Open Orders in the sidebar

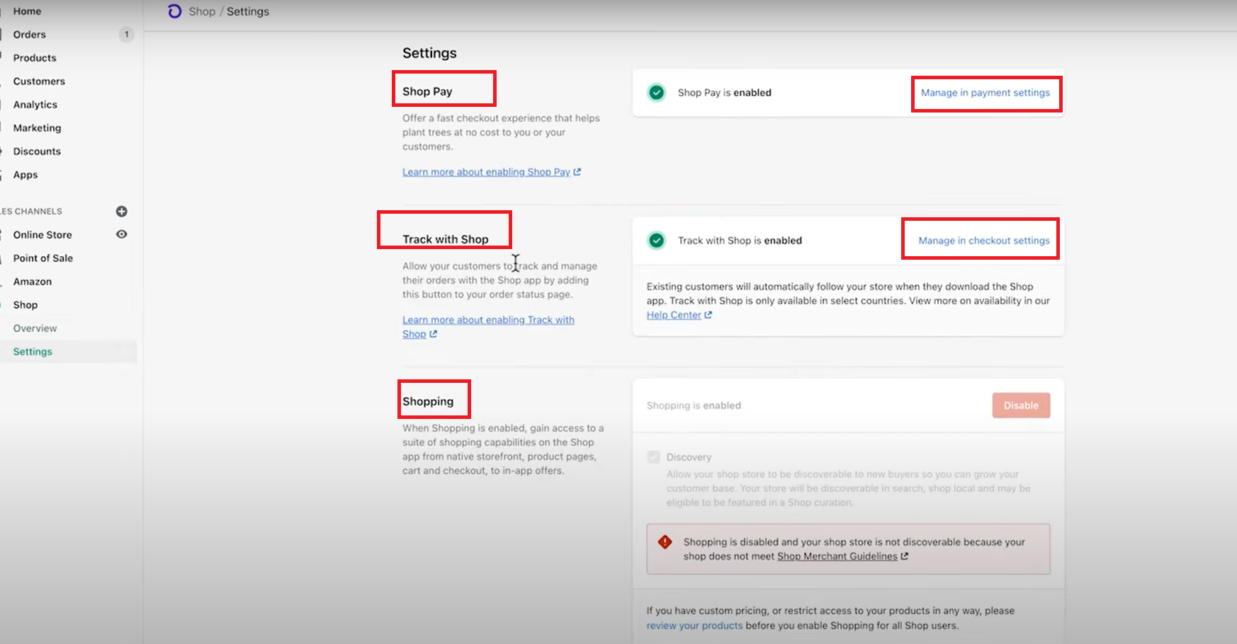[x=30, y=35]
